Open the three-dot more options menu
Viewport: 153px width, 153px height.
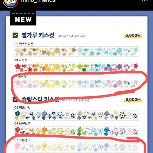tap(145, 1)
